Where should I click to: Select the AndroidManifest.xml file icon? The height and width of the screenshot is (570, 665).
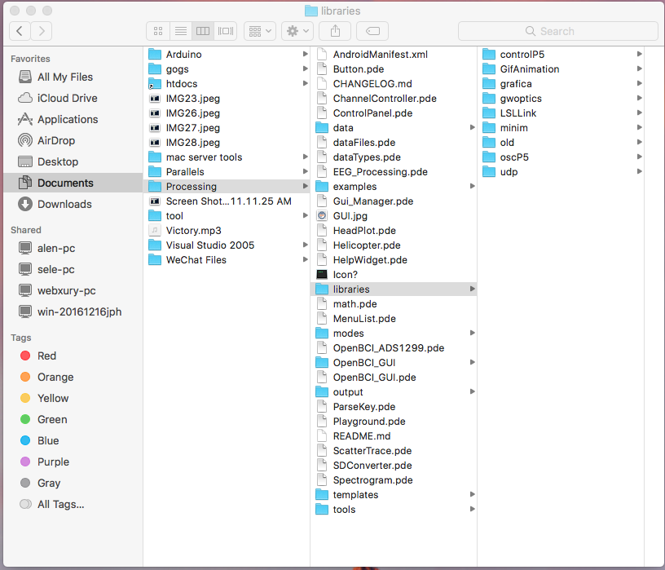[322, 55]
